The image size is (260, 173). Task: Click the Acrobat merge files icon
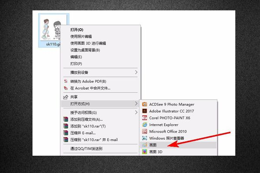click(x=66, y=88)
